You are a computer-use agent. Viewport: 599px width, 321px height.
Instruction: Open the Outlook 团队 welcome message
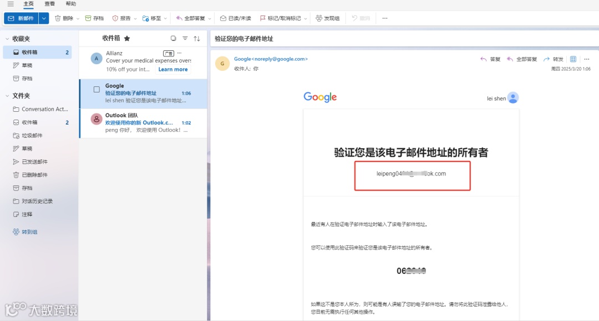click(x=143, y=123)
